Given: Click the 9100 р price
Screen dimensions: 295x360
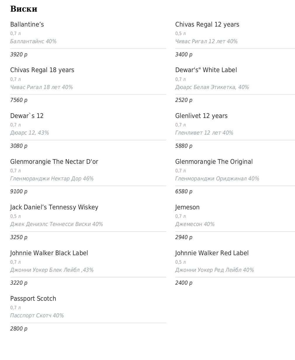Looking at the screenshot, I should click(x=19, y=192).
